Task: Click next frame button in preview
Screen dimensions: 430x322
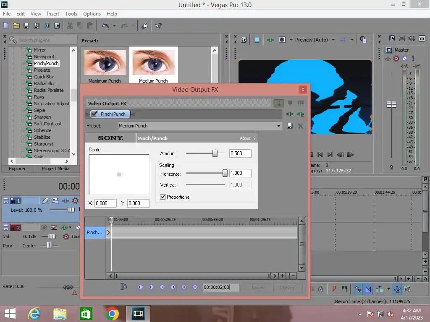Action: pyautogui.click(x=350, y=155)
